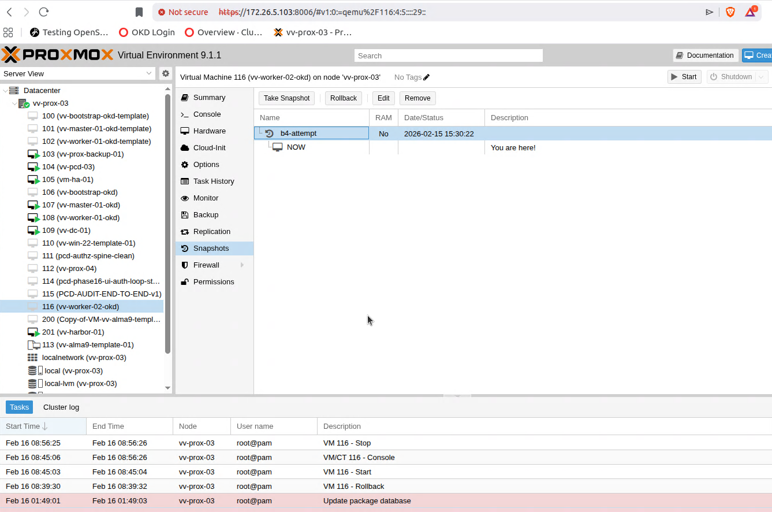Collapse the vv-prox-03 node

[14, 103]
